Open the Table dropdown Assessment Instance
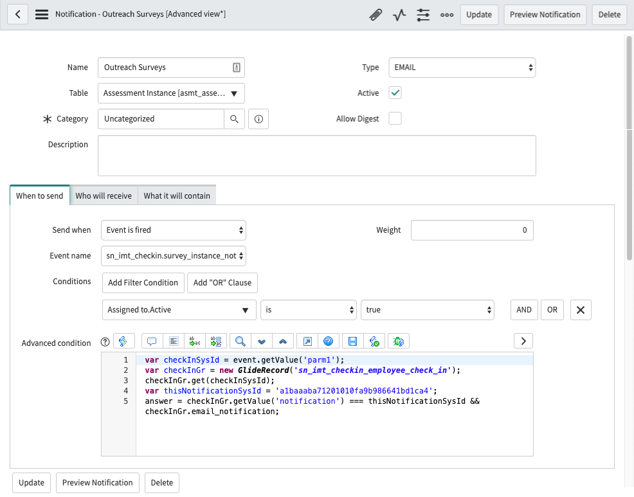Screen dimensions: 634x497 (171, 93)
